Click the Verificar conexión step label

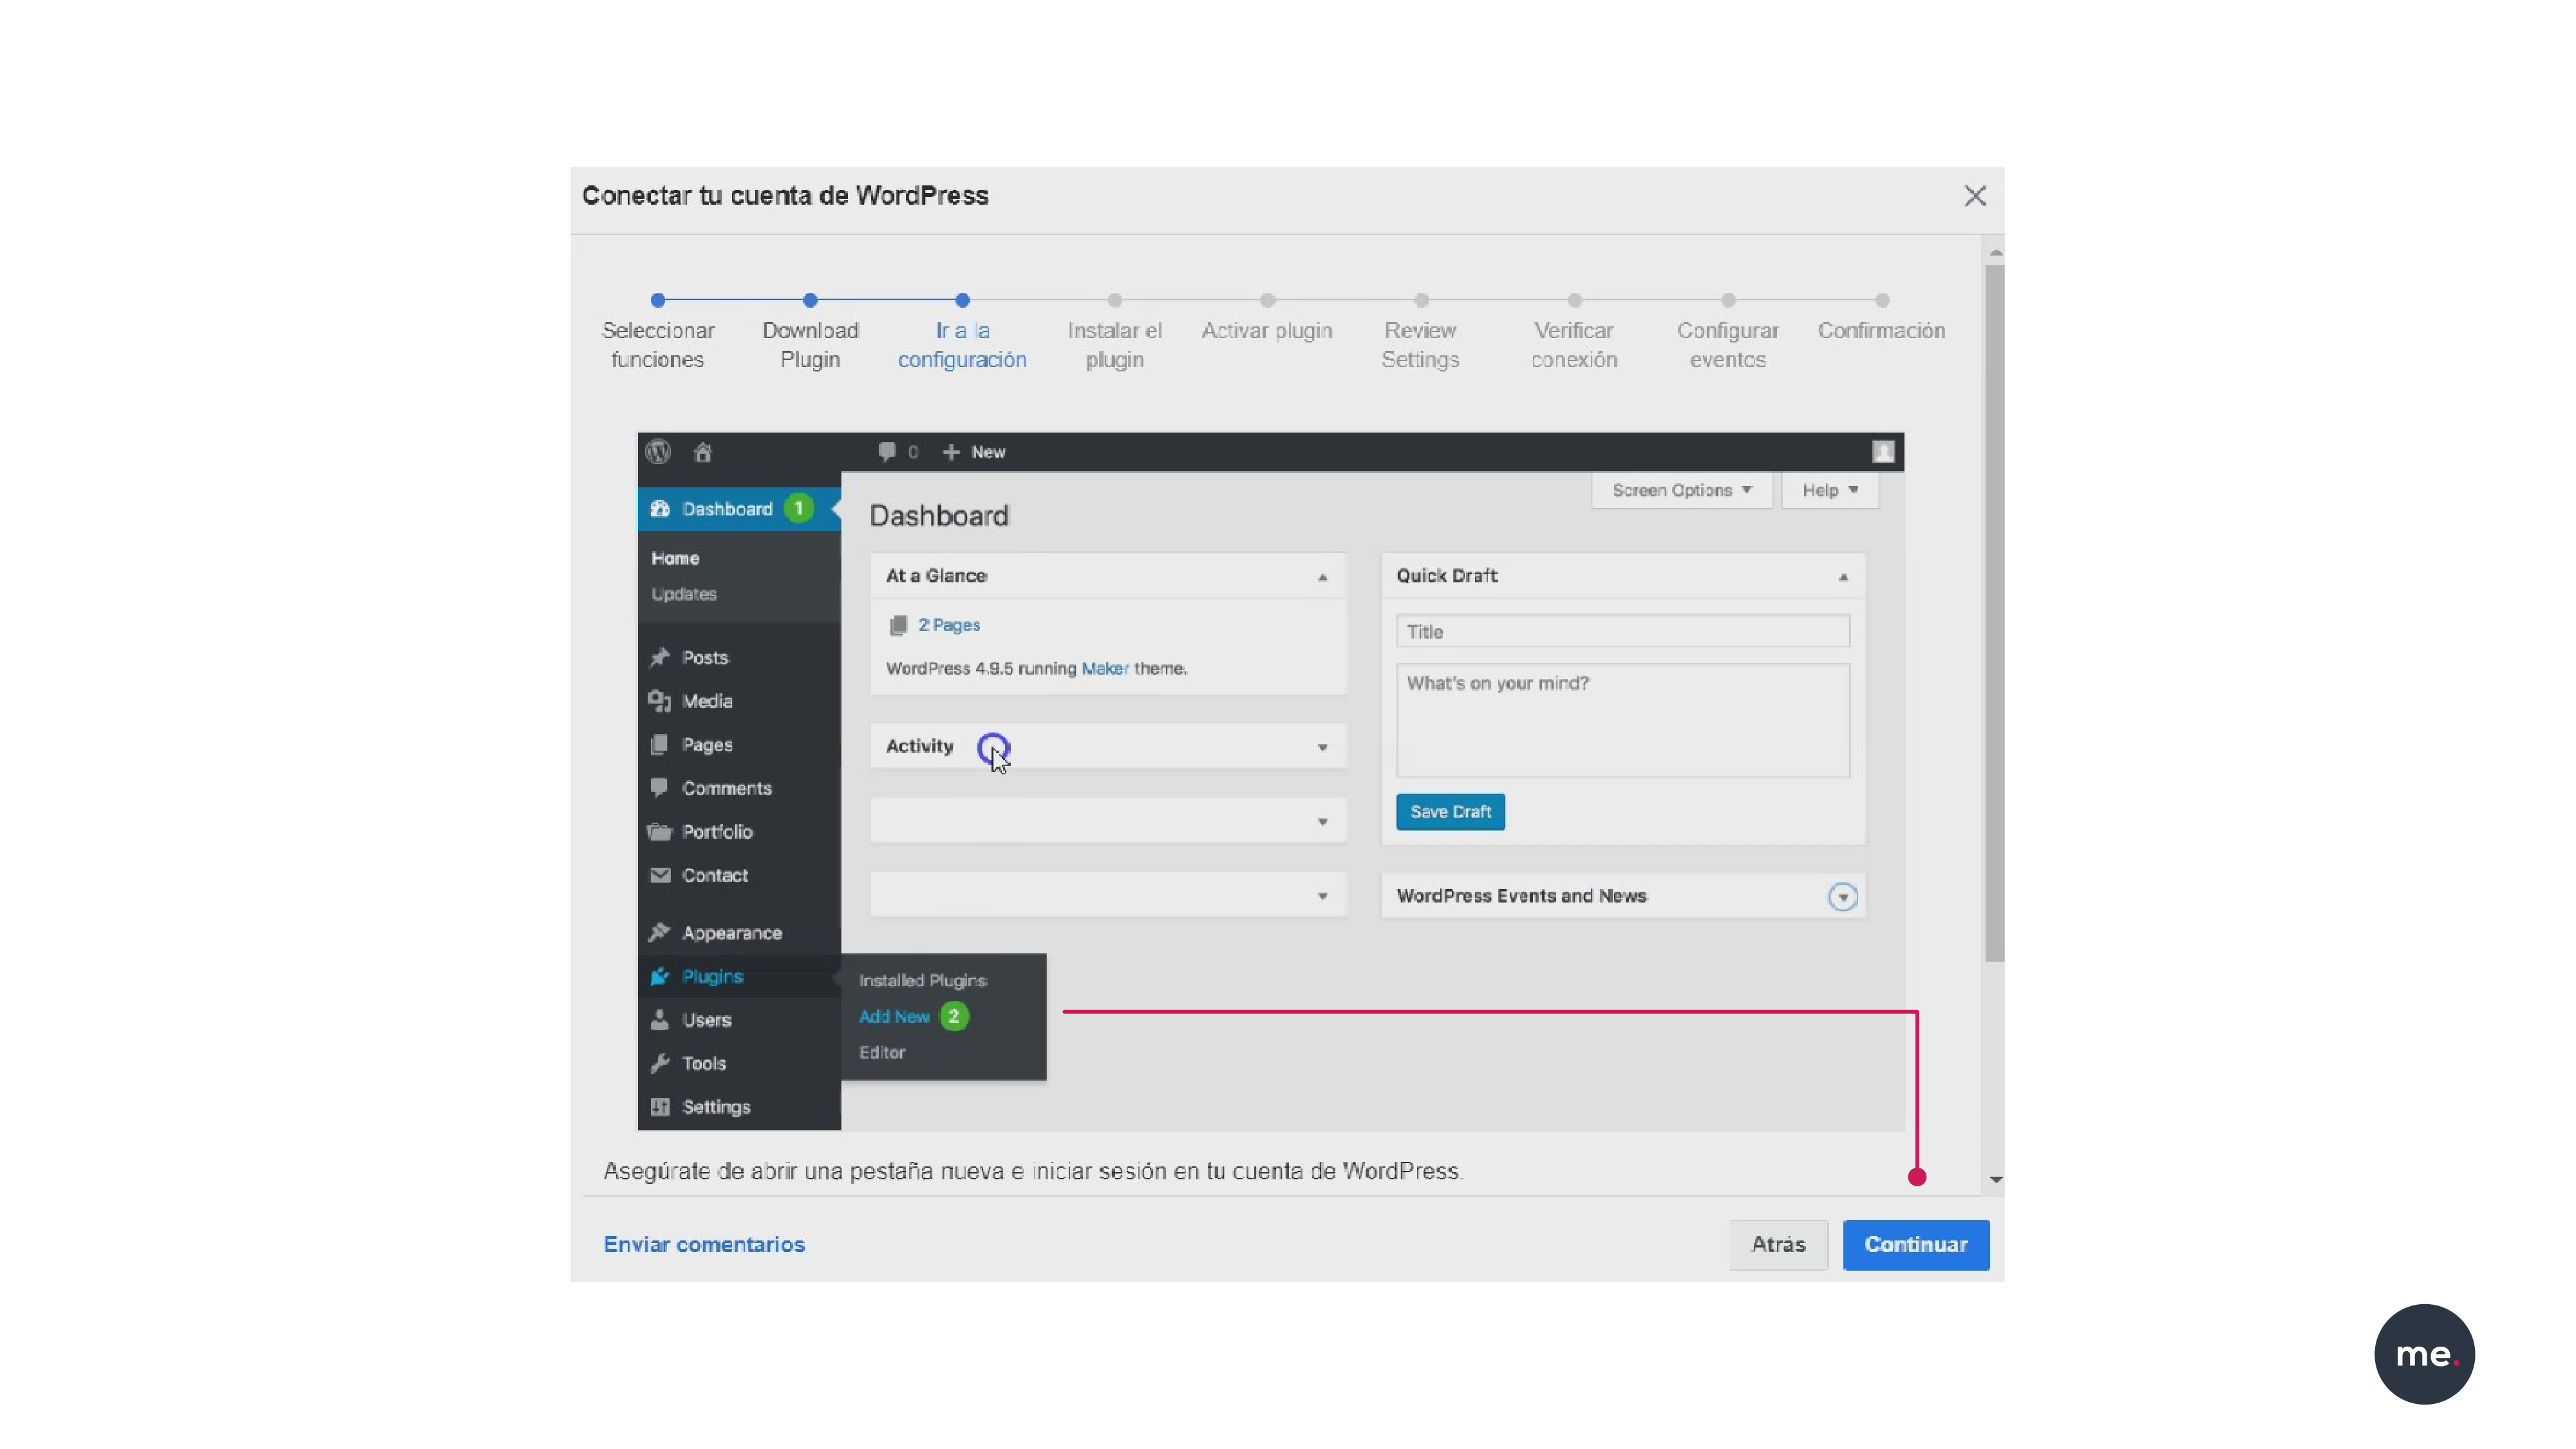click(1574, 345)
